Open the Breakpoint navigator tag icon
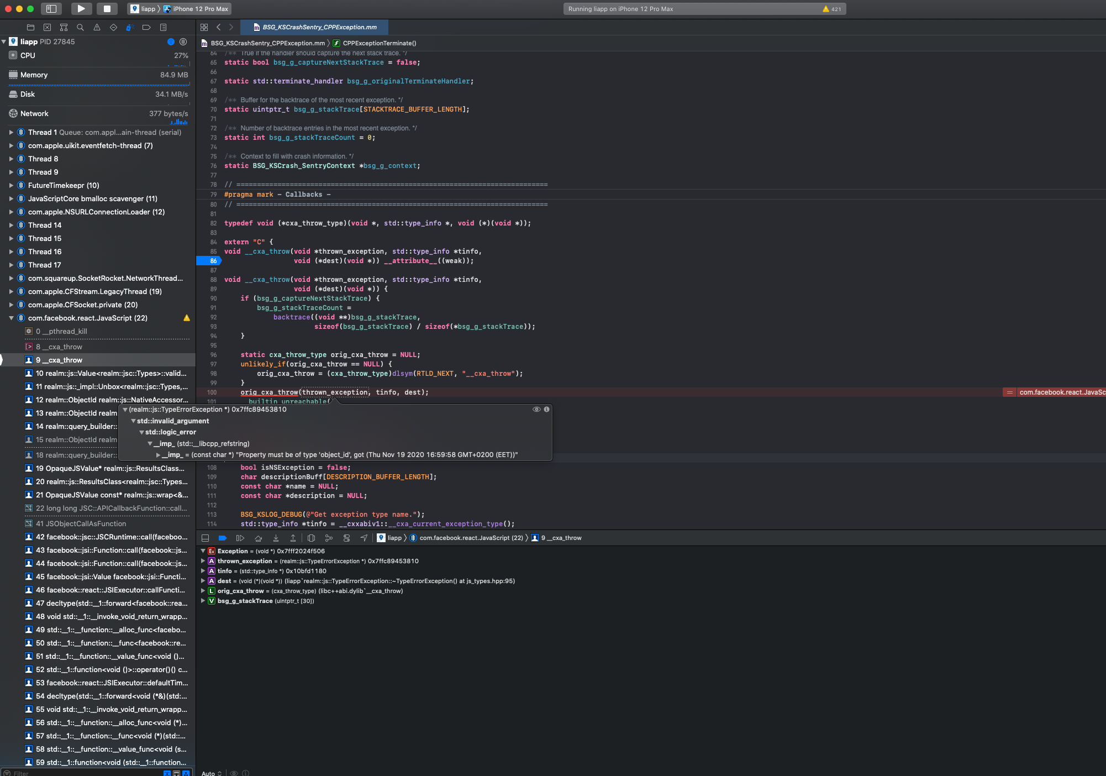1106x776 pixels. 146,27
